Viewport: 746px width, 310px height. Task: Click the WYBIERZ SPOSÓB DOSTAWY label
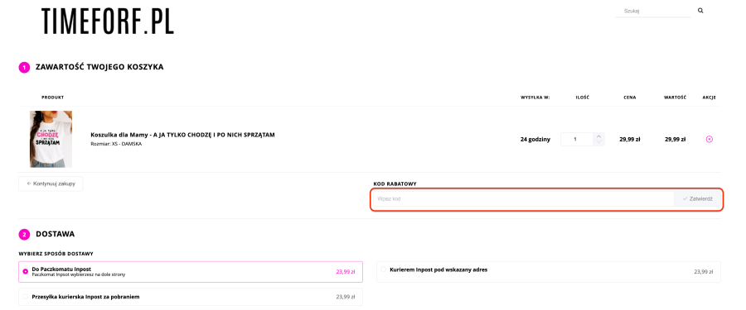click(56, 254)
